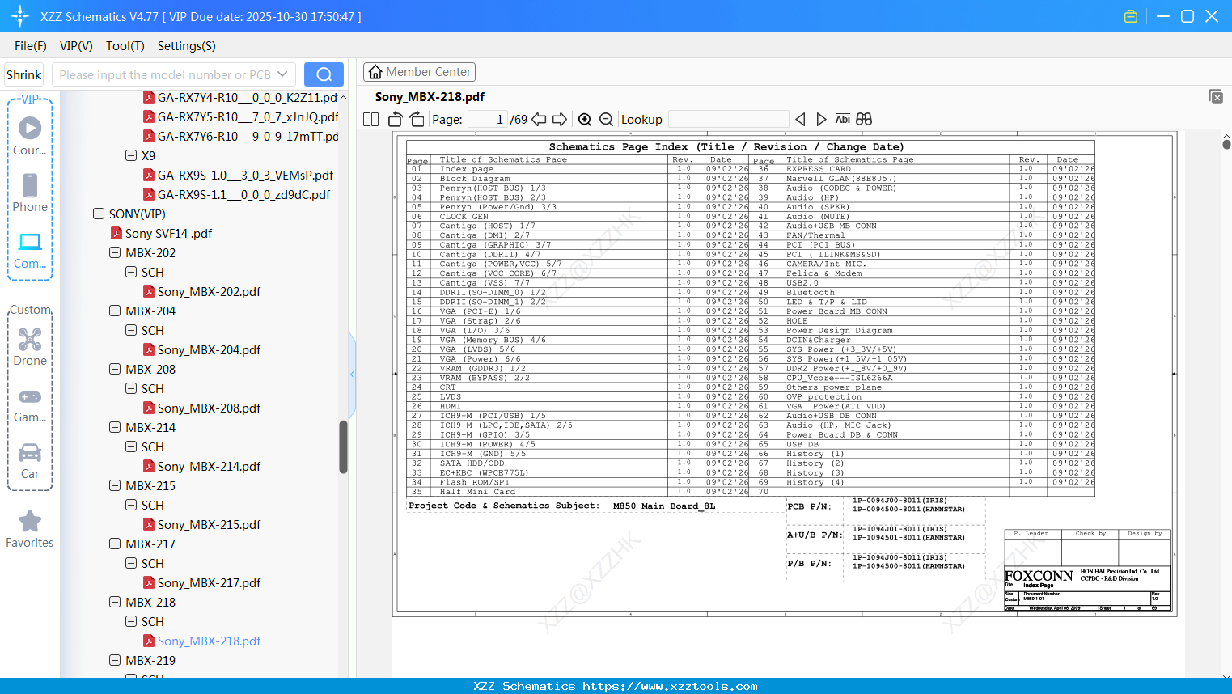
Task: Open GA-RX9S-1.0 VEMsP.pdf file
Action: 238,175
